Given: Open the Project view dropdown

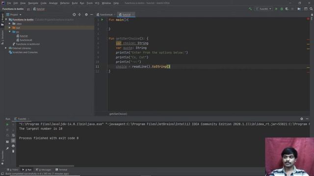Looking at the screenshot, I should 14,15.
